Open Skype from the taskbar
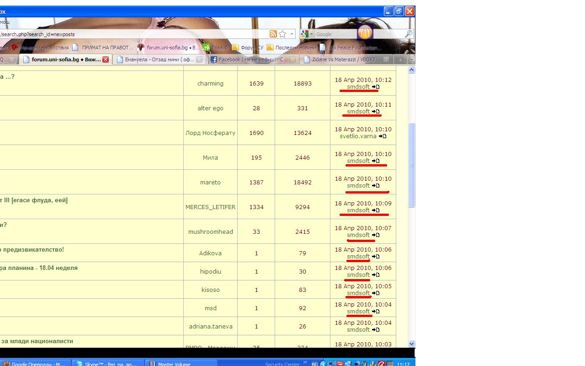This screenshot has height=366, width=585. click(108, 364)
